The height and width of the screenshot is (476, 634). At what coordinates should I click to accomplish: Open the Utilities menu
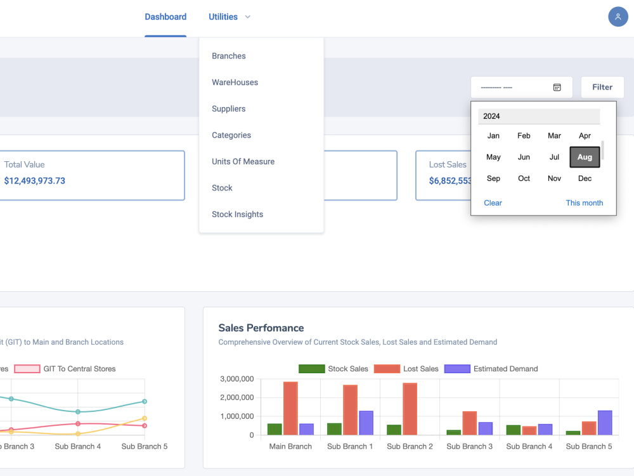(223, 17)
